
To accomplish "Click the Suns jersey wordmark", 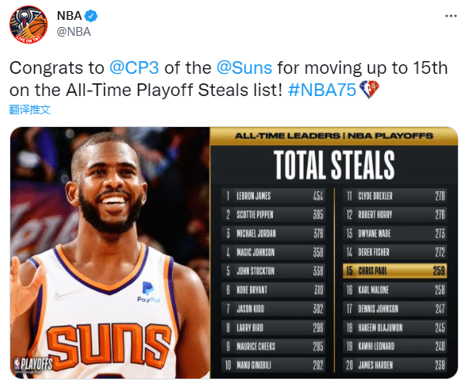I will click(110, 346).
